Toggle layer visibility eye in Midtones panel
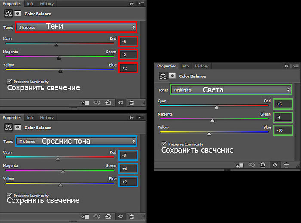 pyautogui.click(x=120, y=216)
